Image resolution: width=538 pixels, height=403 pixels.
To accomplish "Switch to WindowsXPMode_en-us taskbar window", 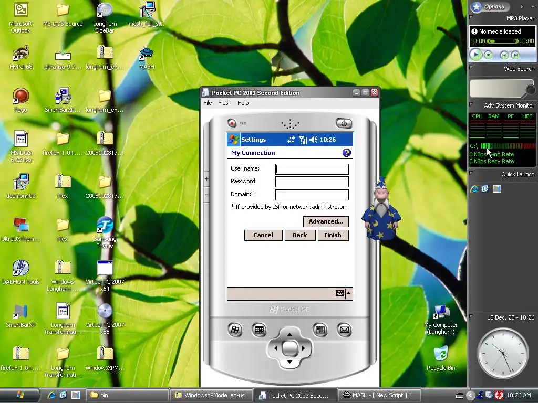I will [212, 395].
